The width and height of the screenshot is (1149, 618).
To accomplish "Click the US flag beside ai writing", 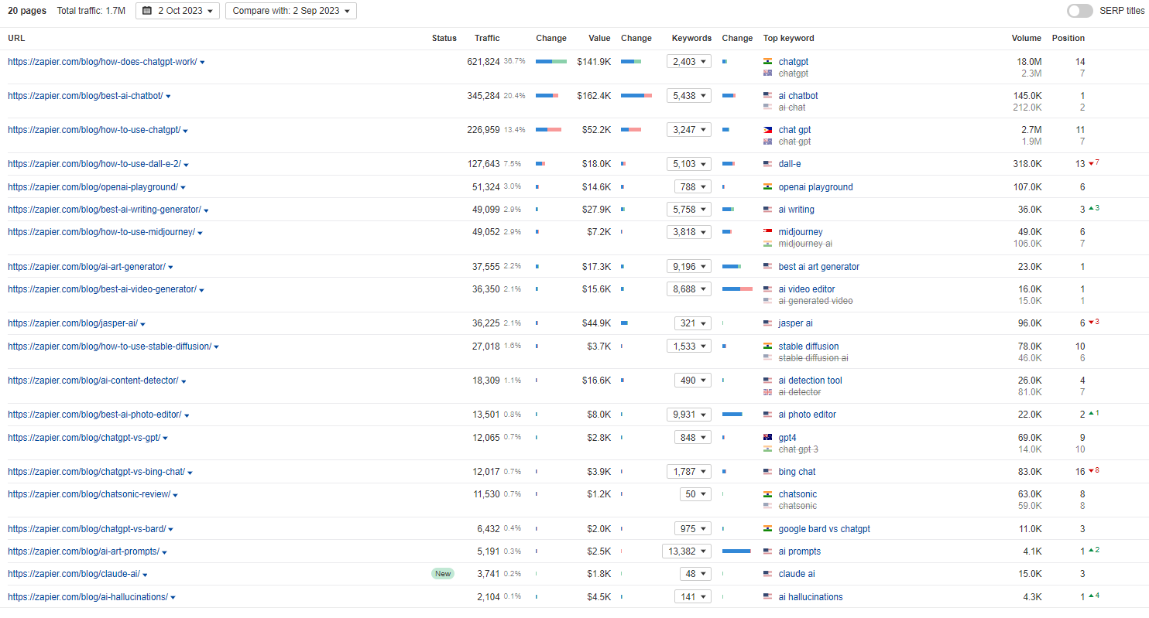I will click(x=767, y=210).
